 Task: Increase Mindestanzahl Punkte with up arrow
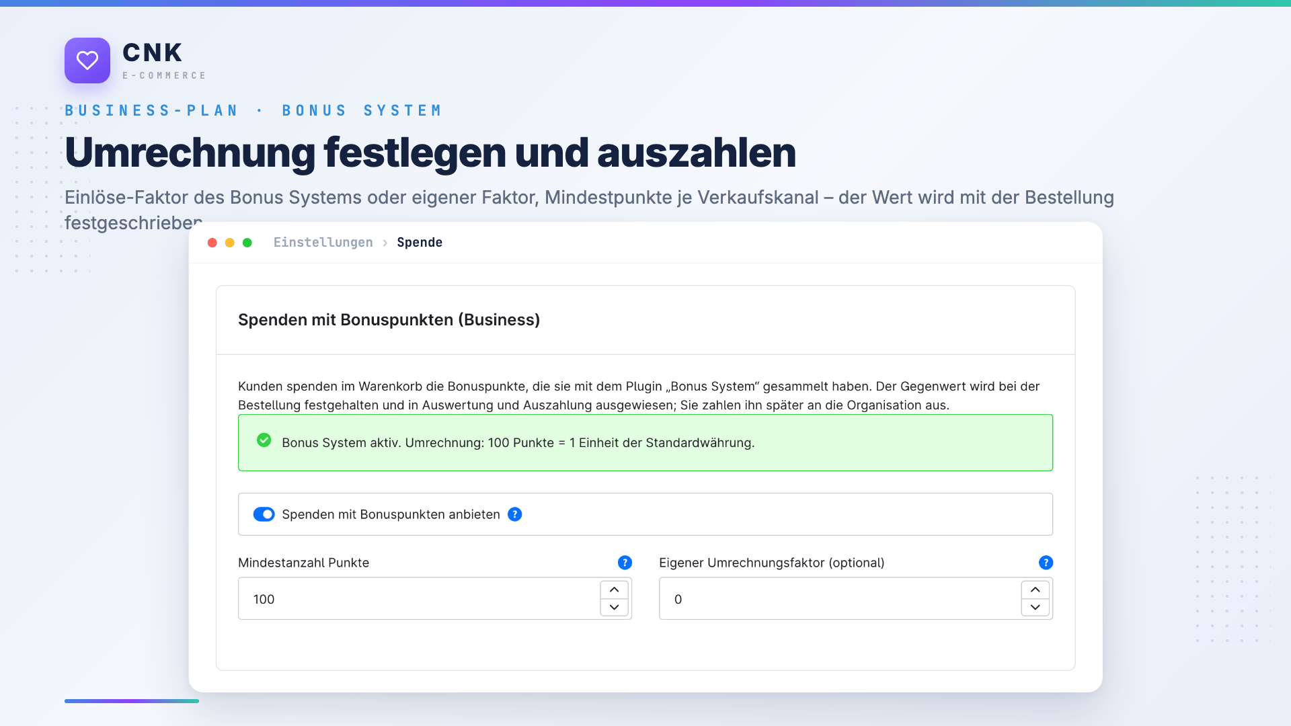point(614,590)
